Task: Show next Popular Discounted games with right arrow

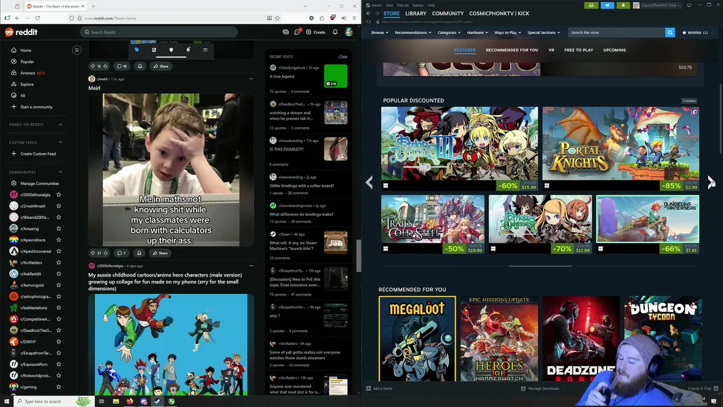Action: tap(711, 182)
